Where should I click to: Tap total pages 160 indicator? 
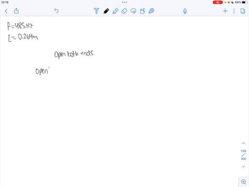coord(243,159)
